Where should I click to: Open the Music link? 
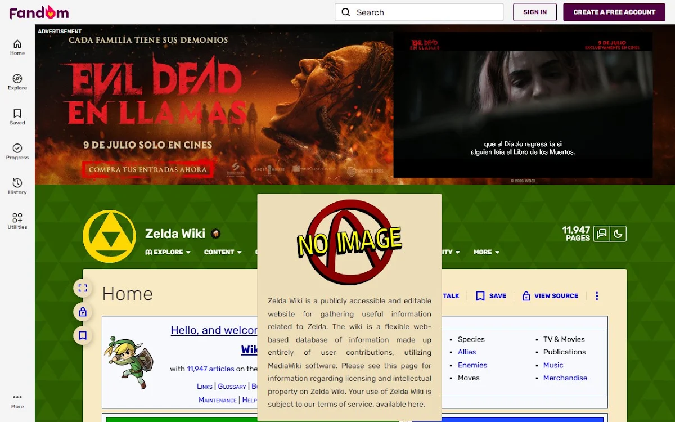click(x=553, y=365)
